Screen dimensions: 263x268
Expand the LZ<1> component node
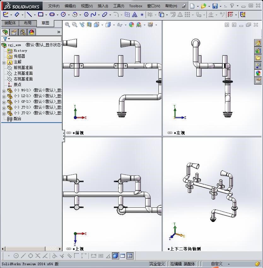tap(4, 97)
